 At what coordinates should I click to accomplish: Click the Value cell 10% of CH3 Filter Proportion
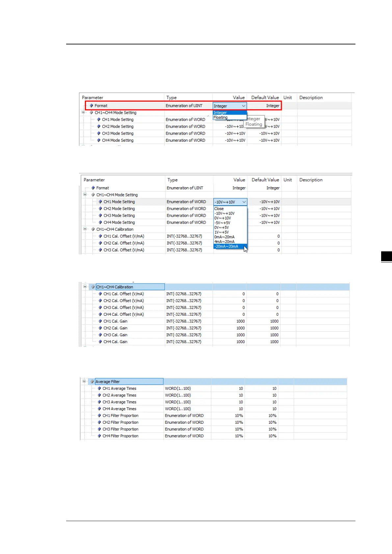[239, 429]
